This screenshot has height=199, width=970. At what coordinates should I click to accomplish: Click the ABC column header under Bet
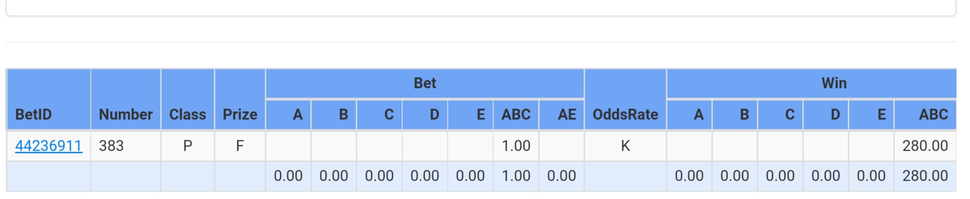pos(516,114)
